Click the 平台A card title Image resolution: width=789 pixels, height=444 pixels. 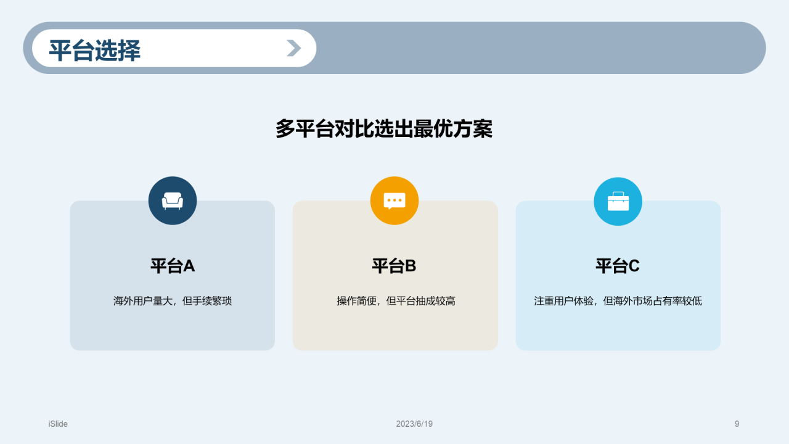[x=173, y=266]
